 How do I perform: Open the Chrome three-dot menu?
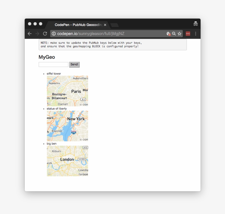click(x=195, y=33)
